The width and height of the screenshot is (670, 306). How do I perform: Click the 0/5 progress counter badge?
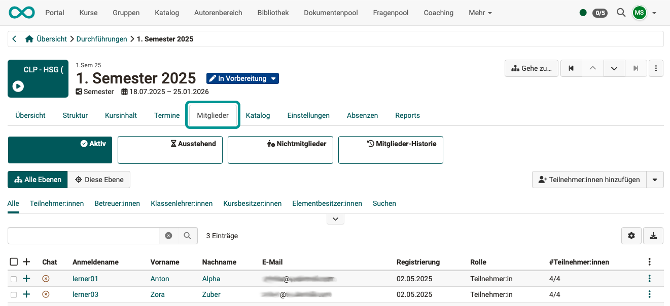(x=600, y=13)
